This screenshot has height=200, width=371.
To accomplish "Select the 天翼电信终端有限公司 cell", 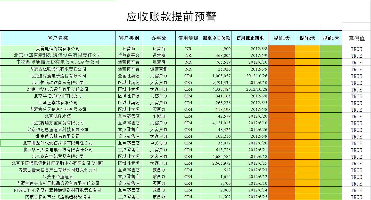I will coord(57,49).
